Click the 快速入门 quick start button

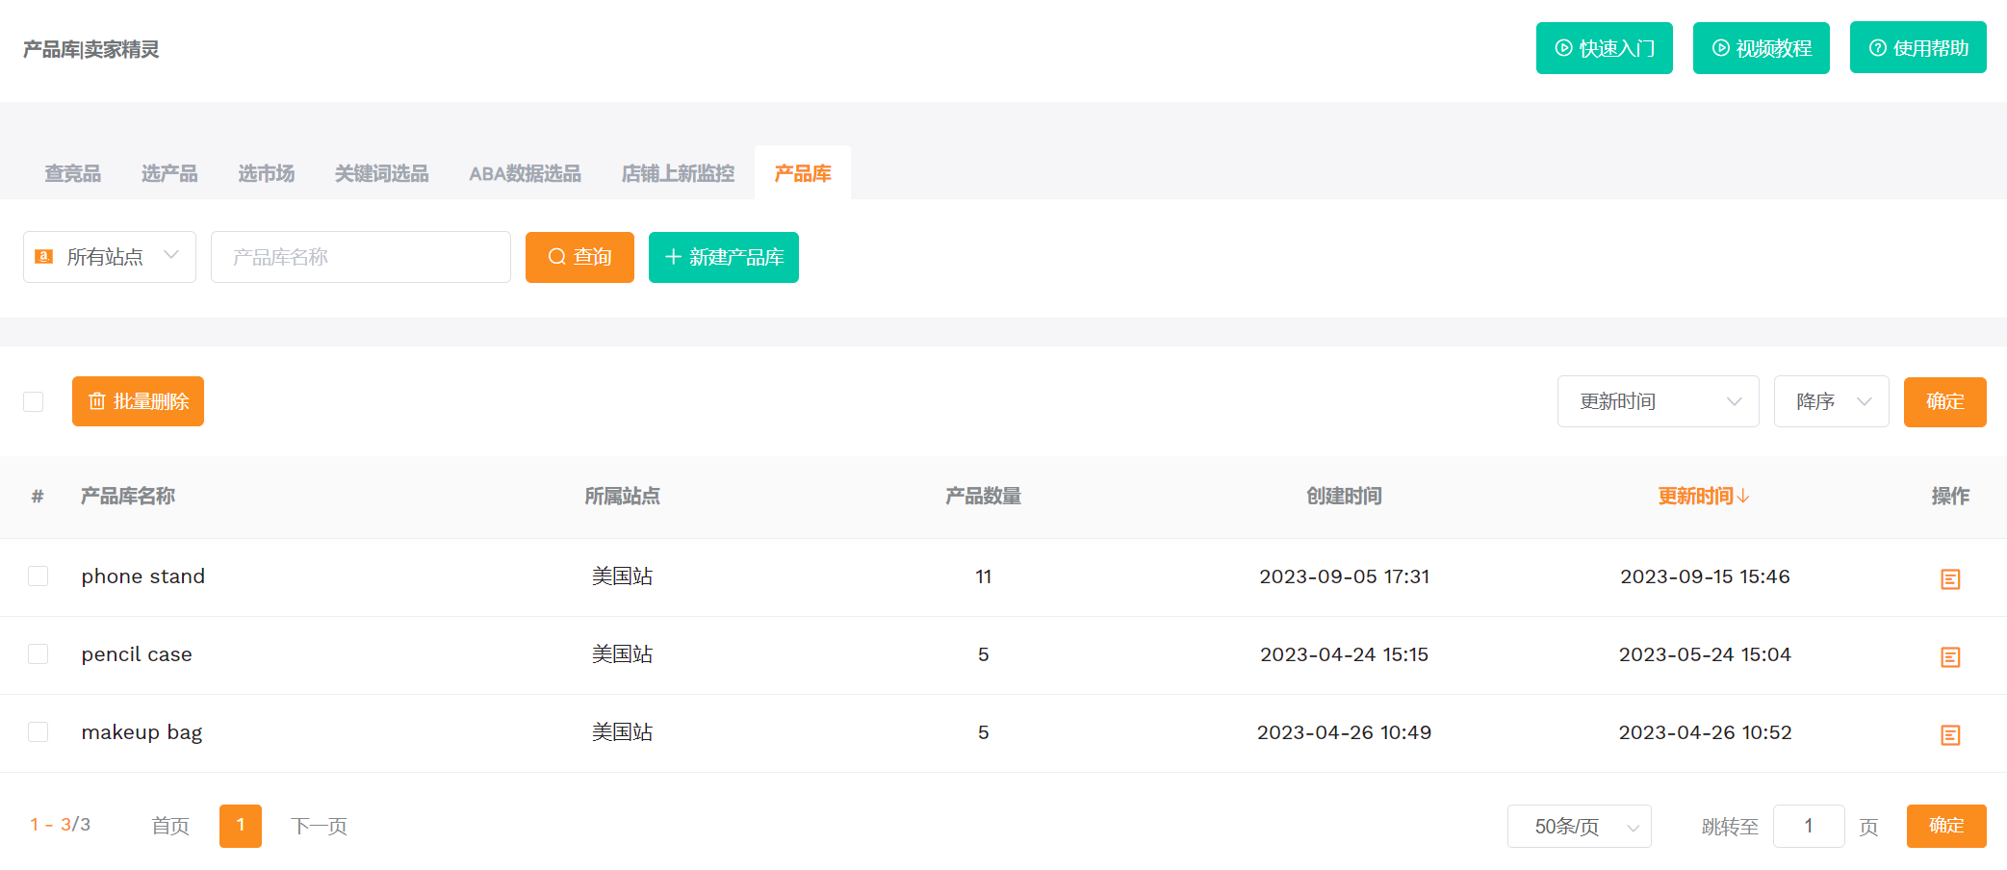point(1604,48)
